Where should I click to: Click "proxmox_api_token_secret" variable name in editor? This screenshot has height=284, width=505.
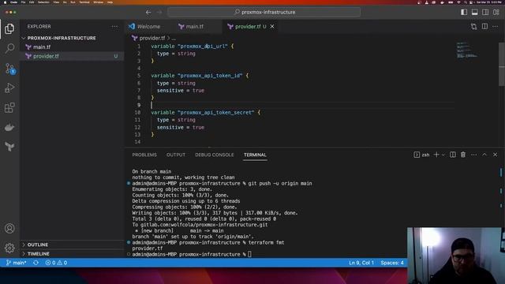click(x=215, y=112)
